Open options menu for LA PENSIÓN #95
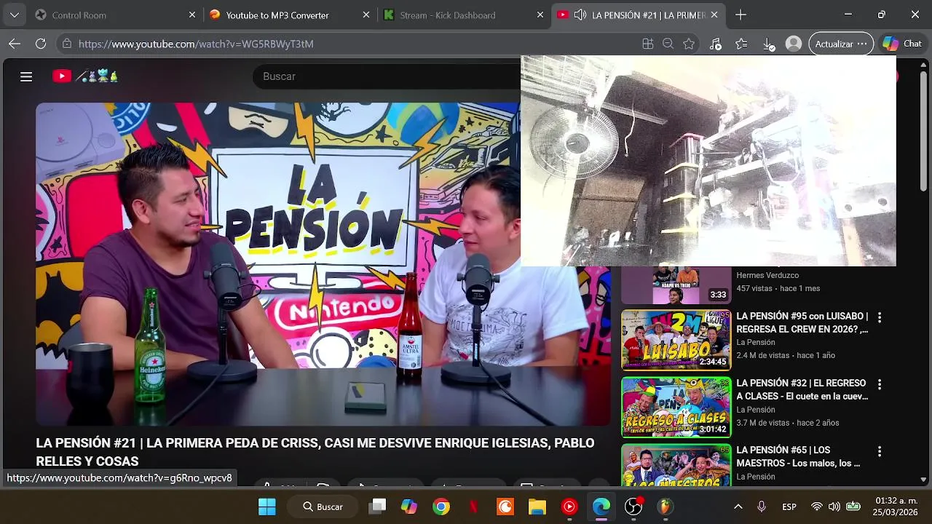 (x=880, y=317)
